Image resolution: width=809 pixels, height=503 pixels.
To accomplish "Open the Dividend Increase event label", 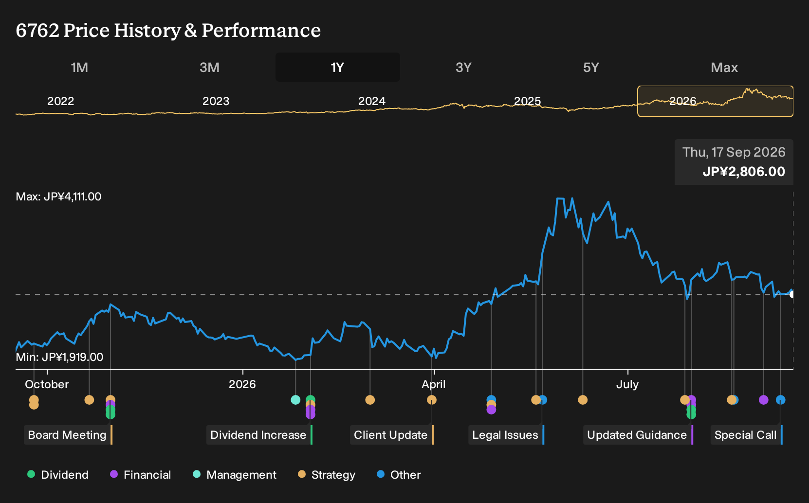I will (259, 435).
